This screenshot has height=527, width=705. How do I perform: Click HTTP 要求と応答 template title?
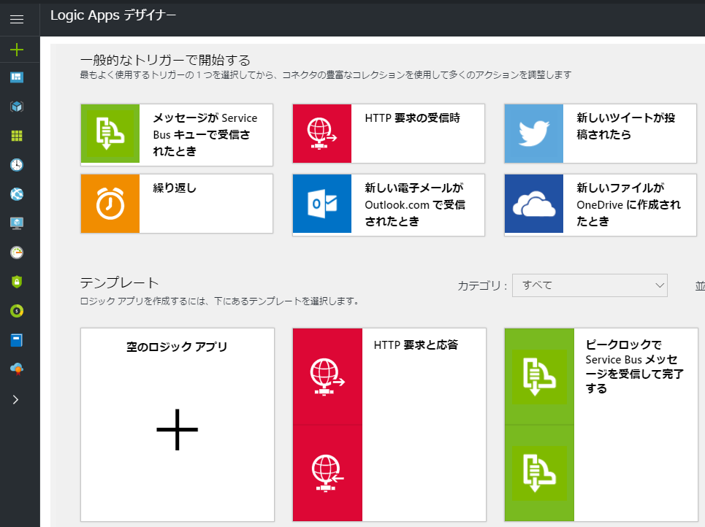416,345
